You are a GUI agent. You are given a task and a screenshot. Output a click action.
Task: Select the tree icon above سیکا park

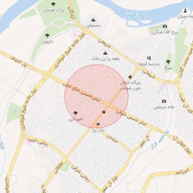point(168,62)
